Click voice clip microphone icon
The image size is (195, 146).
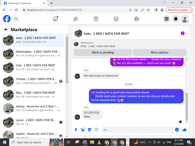76,130
